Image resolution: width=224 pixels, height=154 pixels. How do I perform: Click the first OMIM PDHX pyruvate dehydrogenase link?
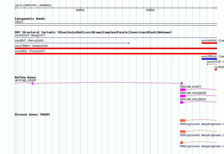coord(202,124)
